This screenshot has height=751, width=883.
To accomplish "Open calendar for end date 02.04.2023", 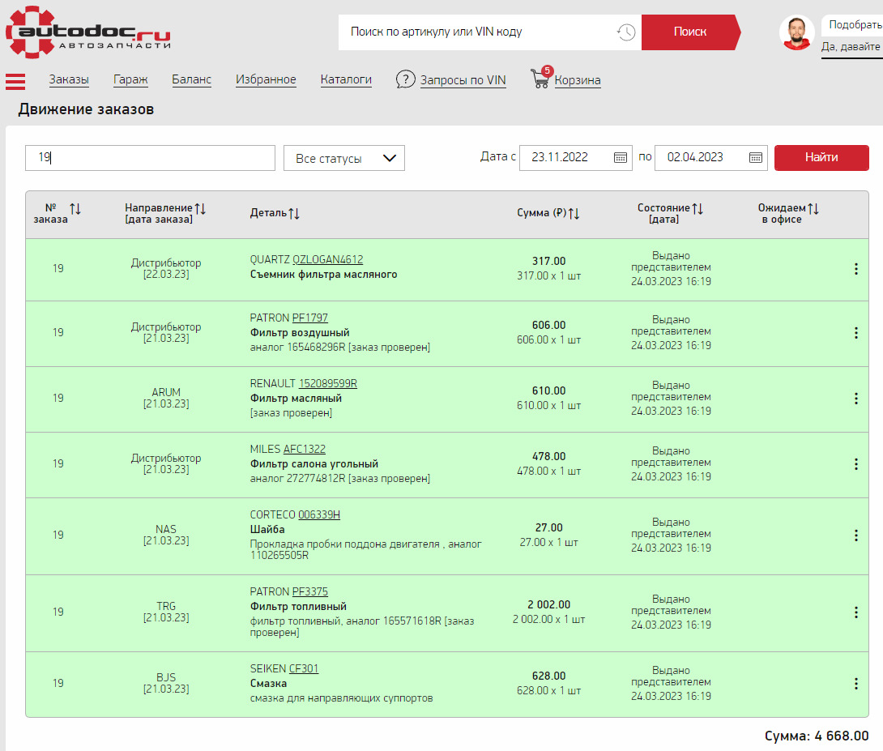I will (756, 158).
